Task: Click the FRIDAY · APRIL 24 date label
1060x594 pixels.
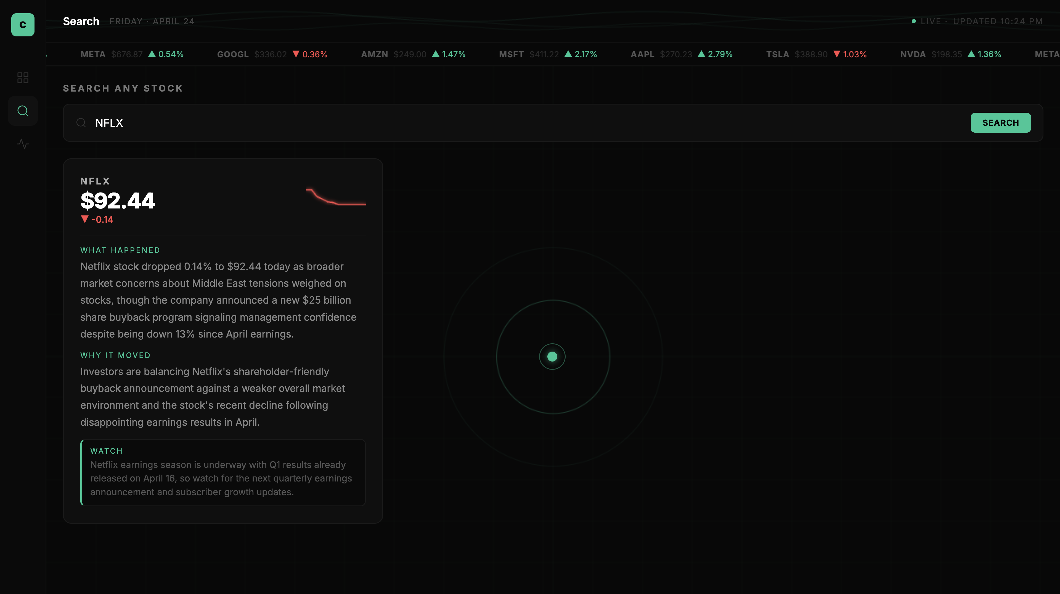Action: (152, 22)
